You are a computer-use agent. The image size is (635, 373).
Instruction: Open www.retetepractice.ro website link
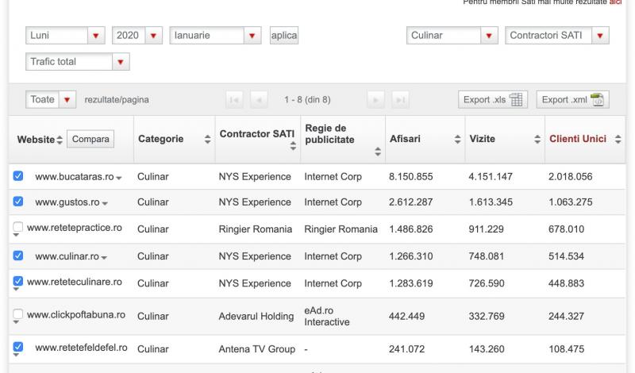point(75,228)
